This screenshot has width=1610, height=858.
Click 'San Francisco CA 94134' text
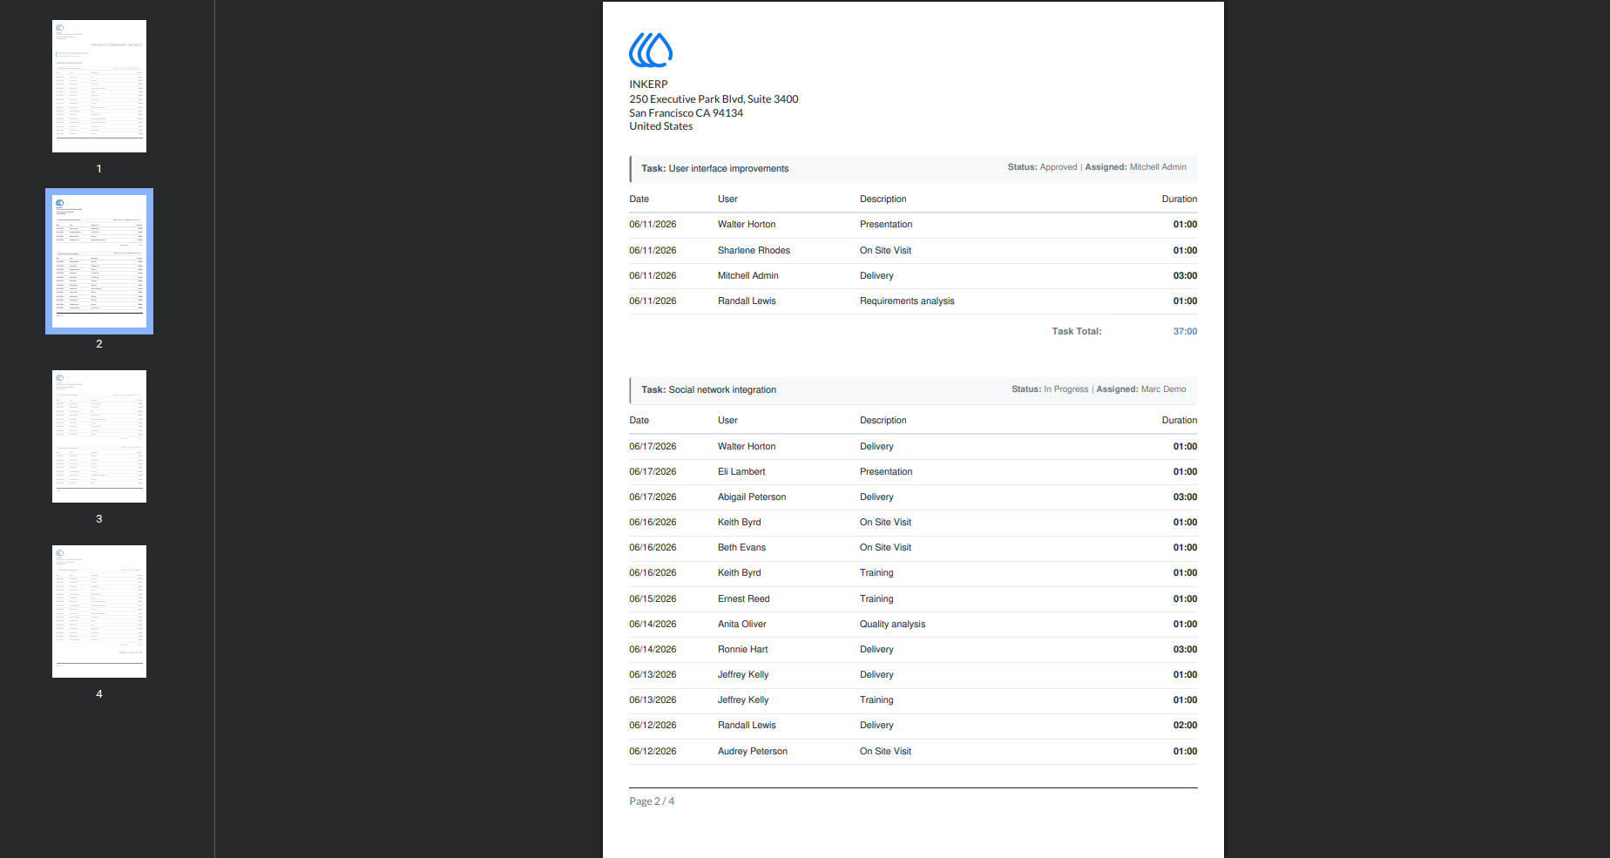click(x=686, y=113)
